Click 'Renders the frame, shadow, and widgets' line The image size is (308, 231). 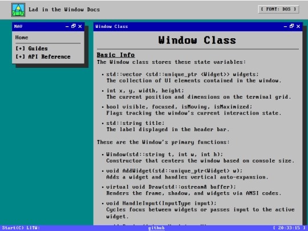[x=194, y=193]
